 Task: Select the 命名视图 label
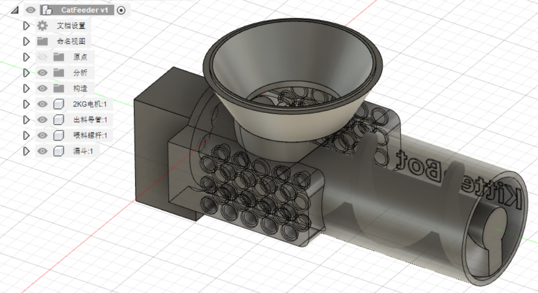pyautogui.click(x=71, y=41)
